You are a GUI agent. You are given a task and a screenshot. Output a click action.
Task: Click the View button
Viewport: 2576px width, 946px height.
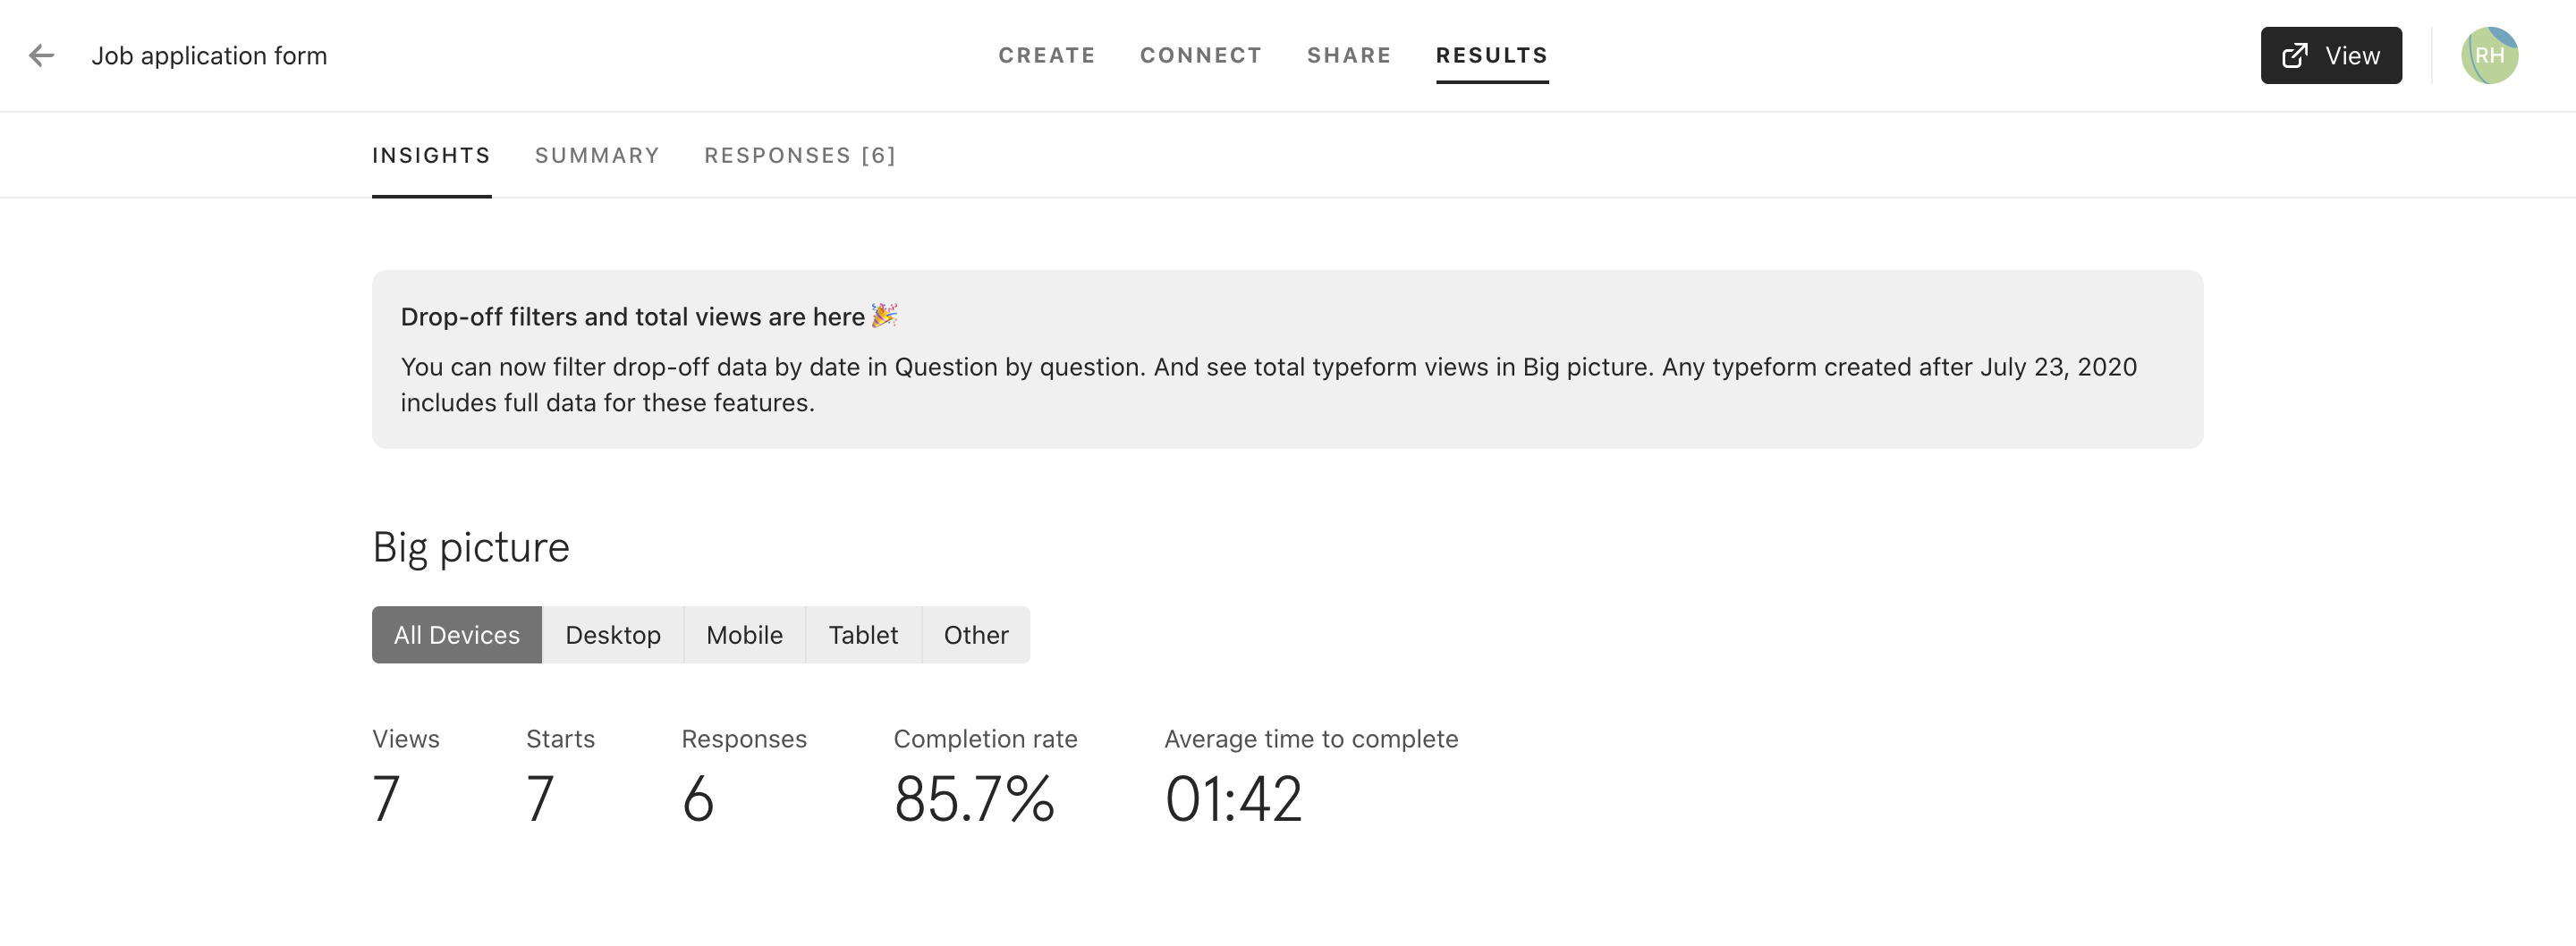tap(2330, 55)
